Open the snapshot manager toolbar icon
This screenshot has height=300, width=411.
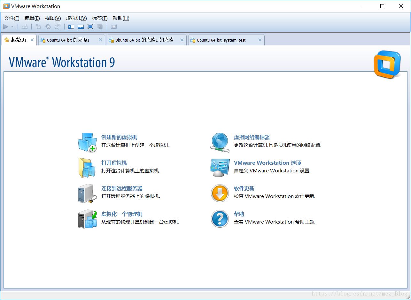click(x=58, y=27)
